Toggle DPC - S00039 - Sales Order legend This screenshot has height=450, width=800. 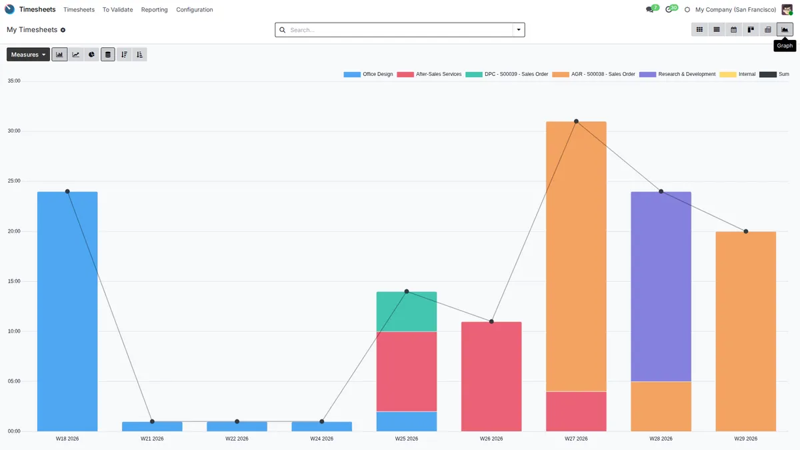click(507, 74)
